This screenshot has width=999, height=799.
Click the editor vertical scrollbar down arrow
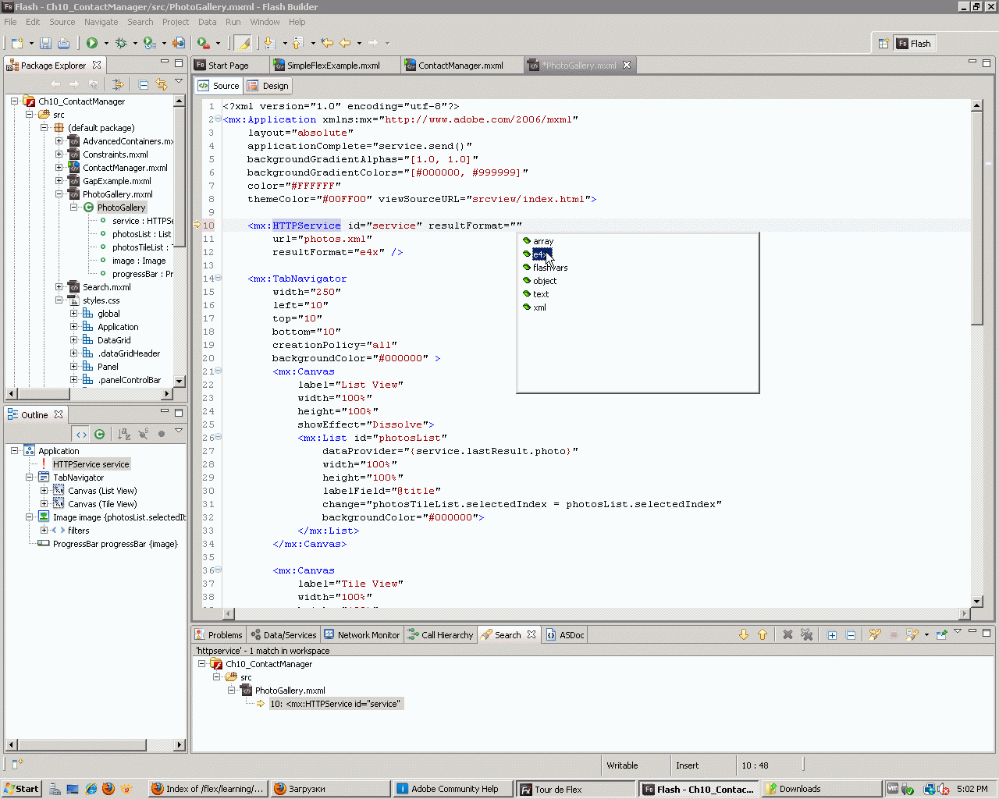[x=977, y=602]
